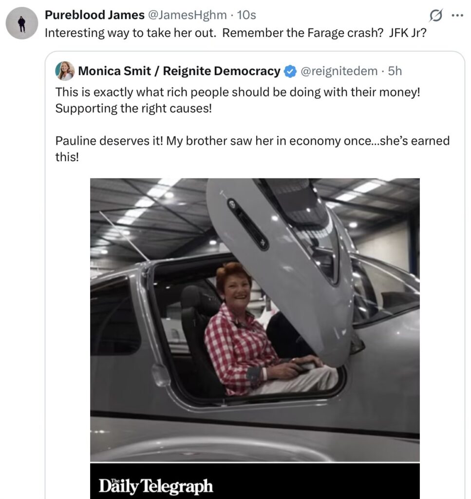Click the "Supporting the right causes!" line
The height and width of the screenshot is (499, 471).
[133, 108]
